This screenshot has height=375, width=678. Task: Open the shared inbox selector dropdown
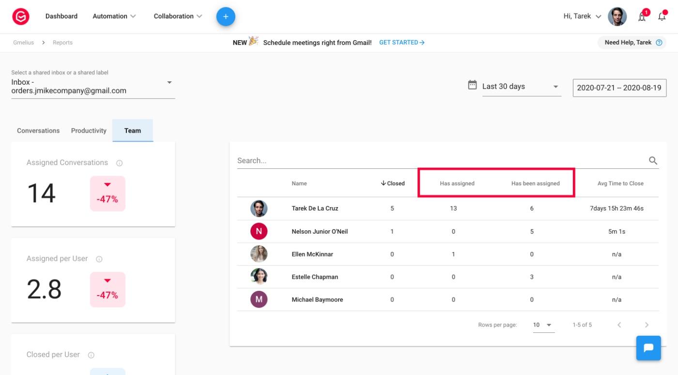tap(93, 86)
